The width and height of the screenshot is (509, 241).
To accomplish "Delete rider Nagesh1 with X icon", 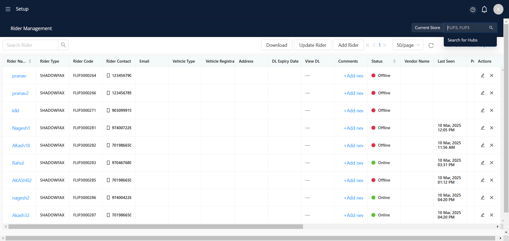I will (492, 128).
